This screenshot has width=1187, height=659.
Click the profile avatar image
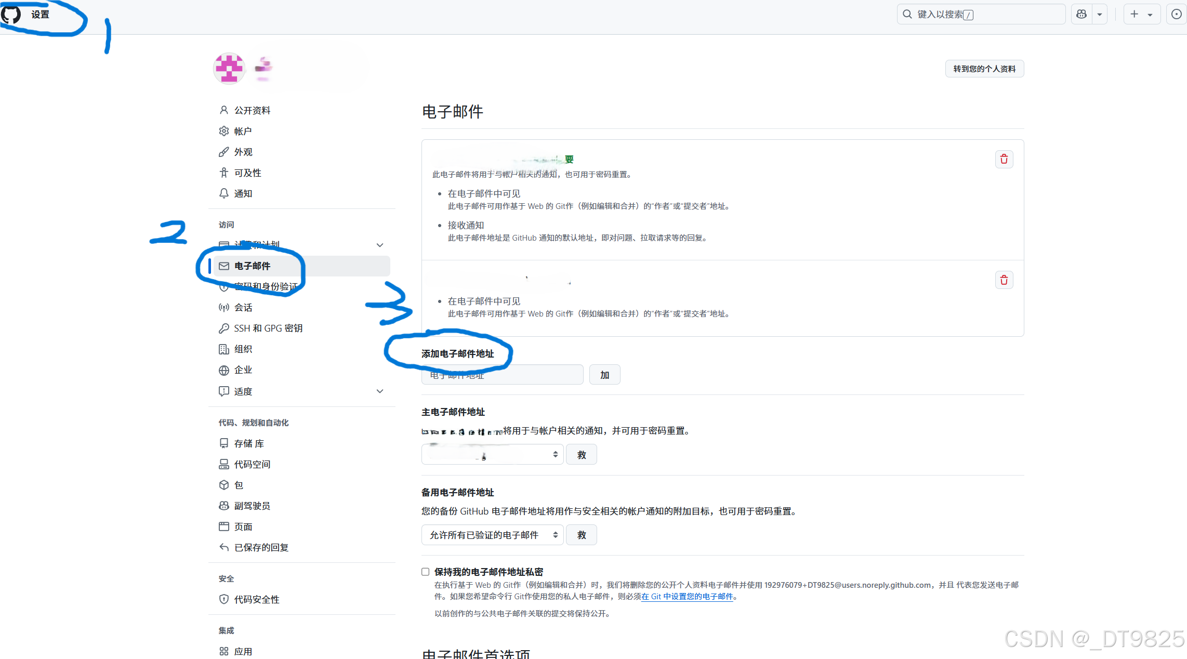(x=229, y=68)
